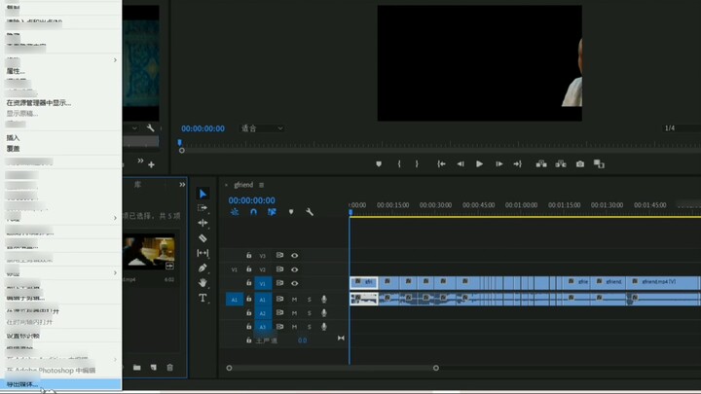
Task: Click the Export Frame camera icon
Action: pyautogui.click(x=580, y=164)
